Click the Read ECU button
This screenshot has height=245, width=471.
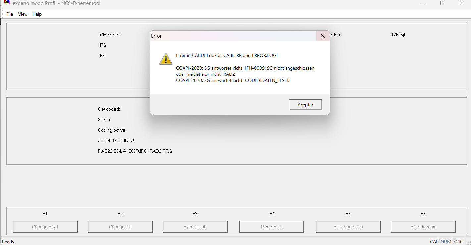coord(272,227)
